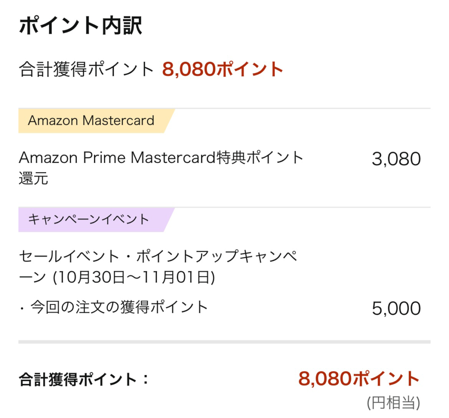449x418 pixels.
Task: Click the slanted edge of Amazon Mastercard tag
Action: click(170, 120)
